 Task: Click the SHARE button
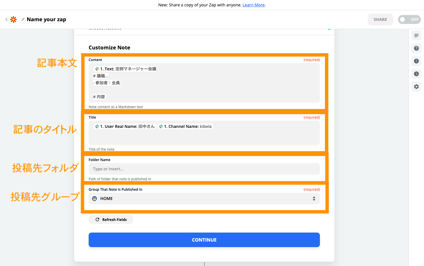pyautogui.click(x=380, y=19)
